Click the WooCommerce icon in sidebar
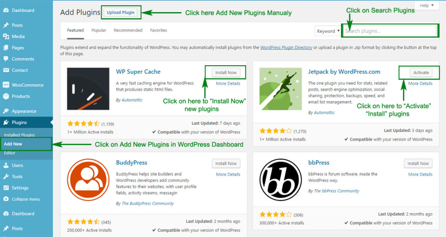446x237 pixels. pyautogui.click(x=6, y=85)
